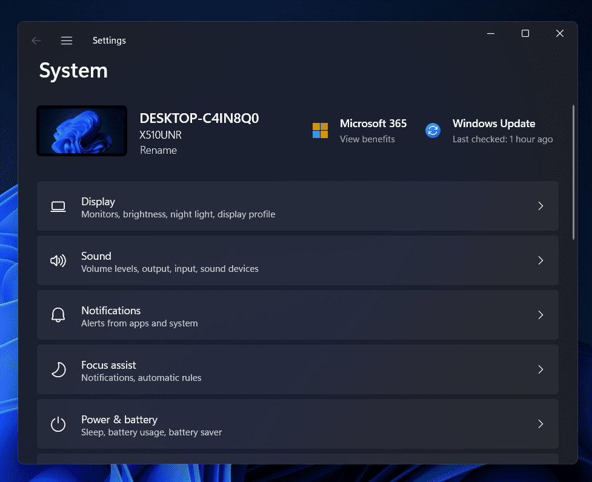The width and height of the screenshot is (592, 482).
Task: Click the Rename link
Action: 158,150
